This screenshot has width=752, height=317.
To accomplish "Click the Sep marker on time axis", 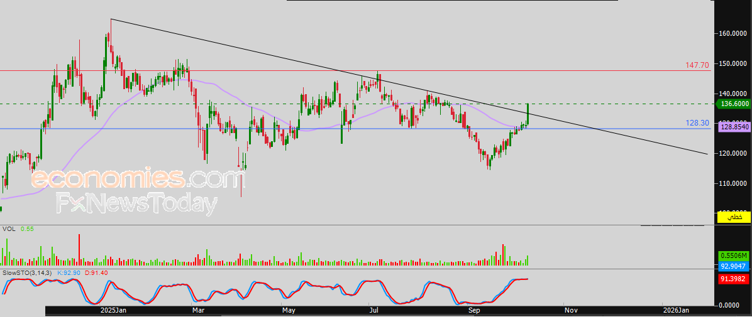I will coord(474,310).
